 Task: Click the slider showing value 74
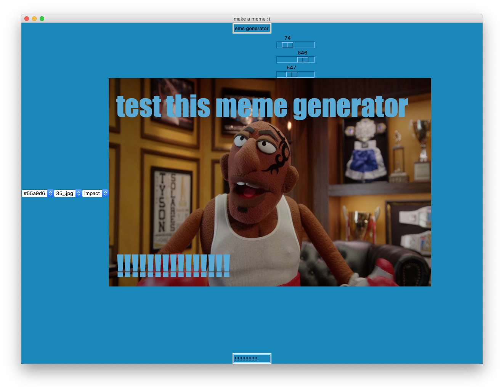point(295,45)
